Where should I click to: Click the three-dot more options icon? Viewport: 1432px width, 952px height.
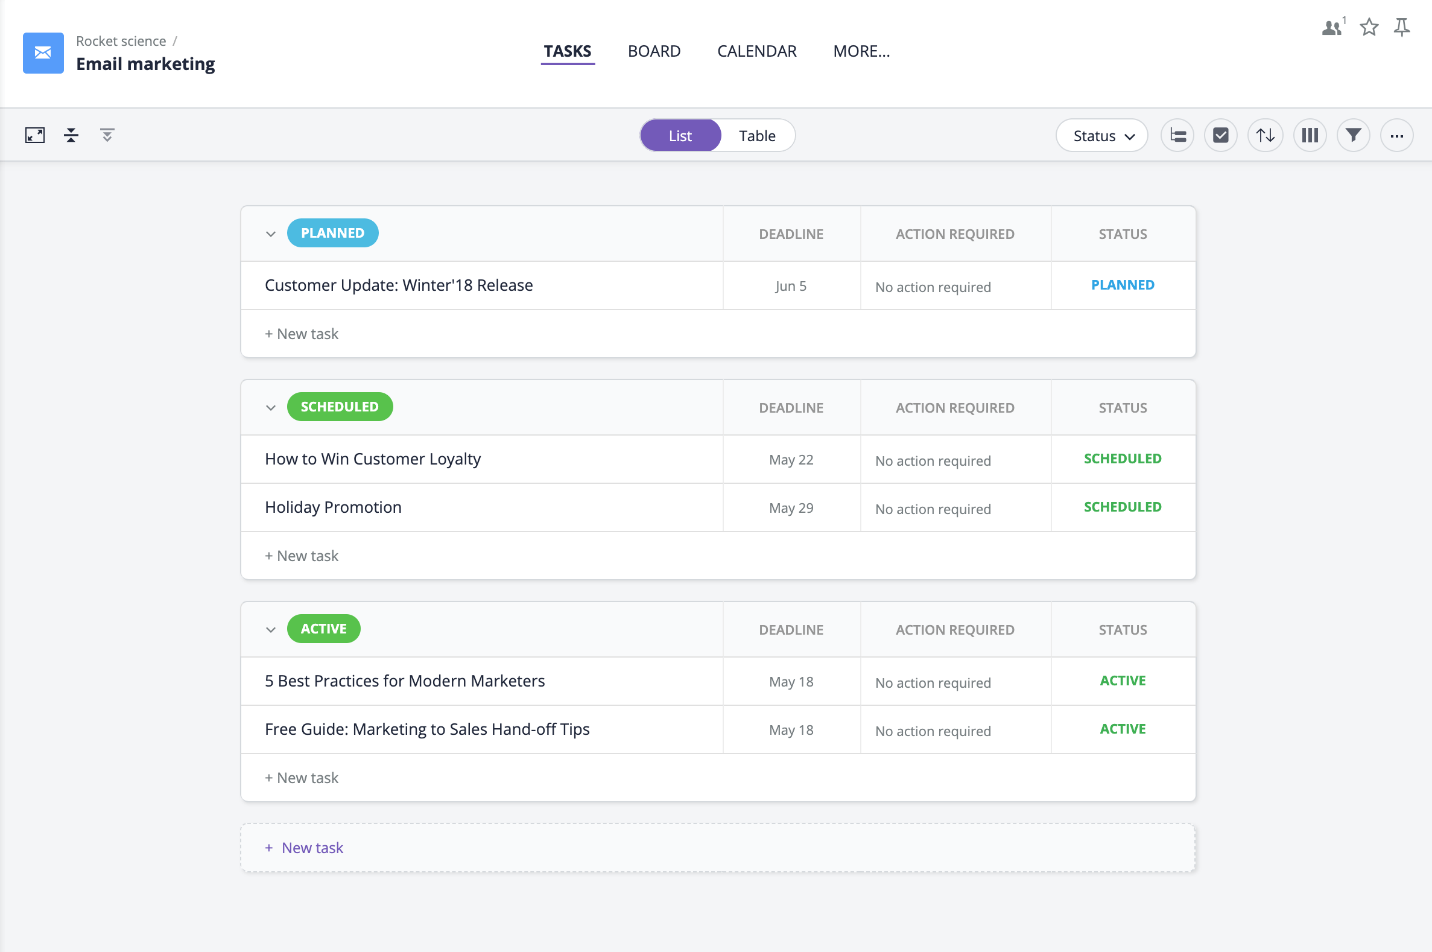tap(1397, 135)
